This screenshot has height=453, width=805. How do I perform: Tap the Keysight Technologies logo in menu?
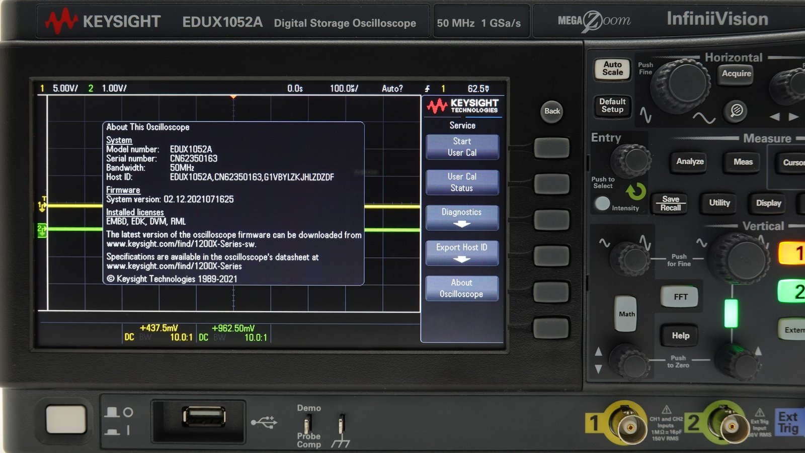(x=462, y=106)
